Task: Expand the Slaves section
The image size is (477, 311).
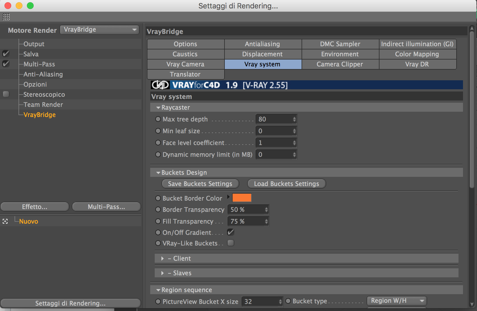Action: [163, 273]
